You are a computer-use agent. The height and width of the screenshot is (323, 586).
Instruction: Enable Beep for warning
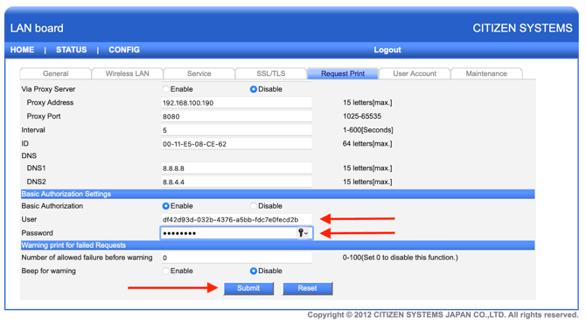[166, 271]
